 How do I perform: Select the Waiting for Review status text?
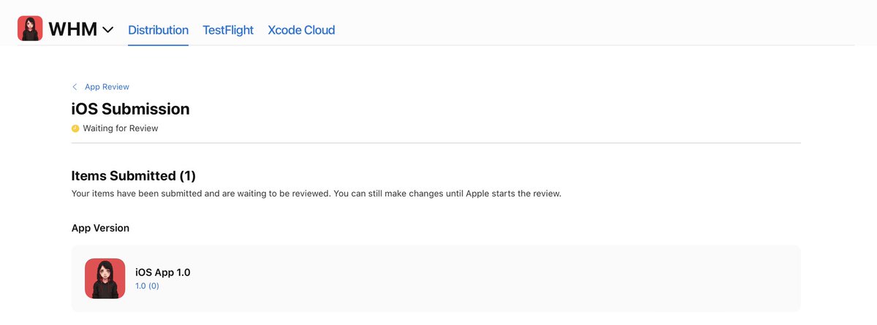point(121,129)
